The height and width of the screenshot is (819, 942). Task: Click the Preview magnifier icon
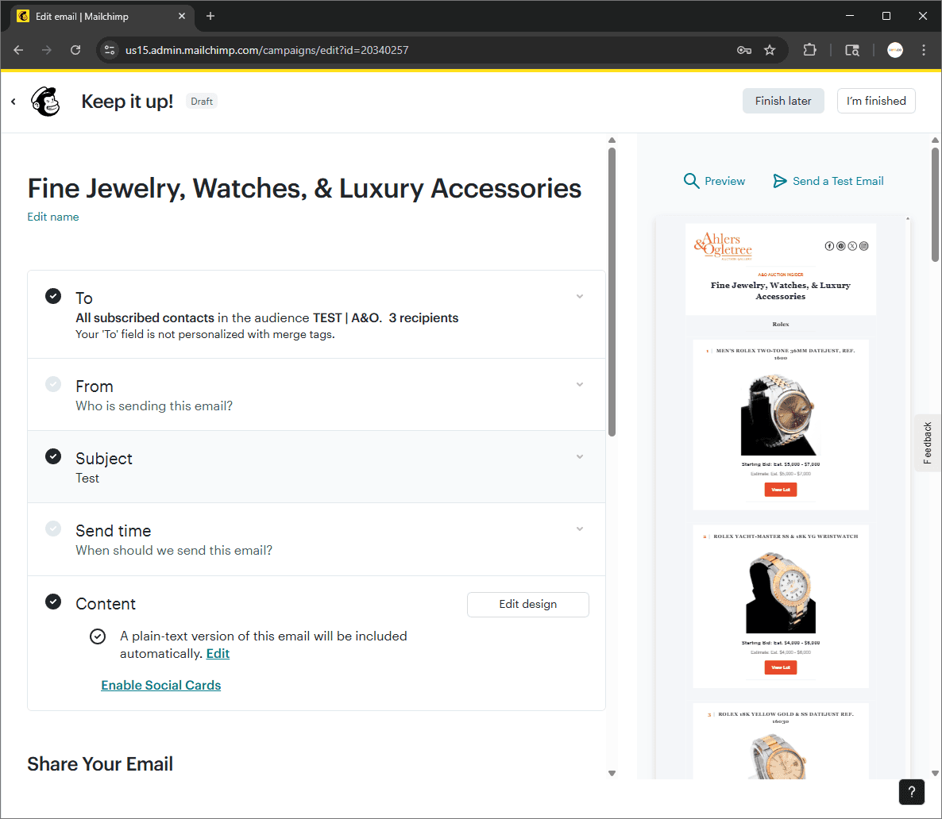point(692,181)
